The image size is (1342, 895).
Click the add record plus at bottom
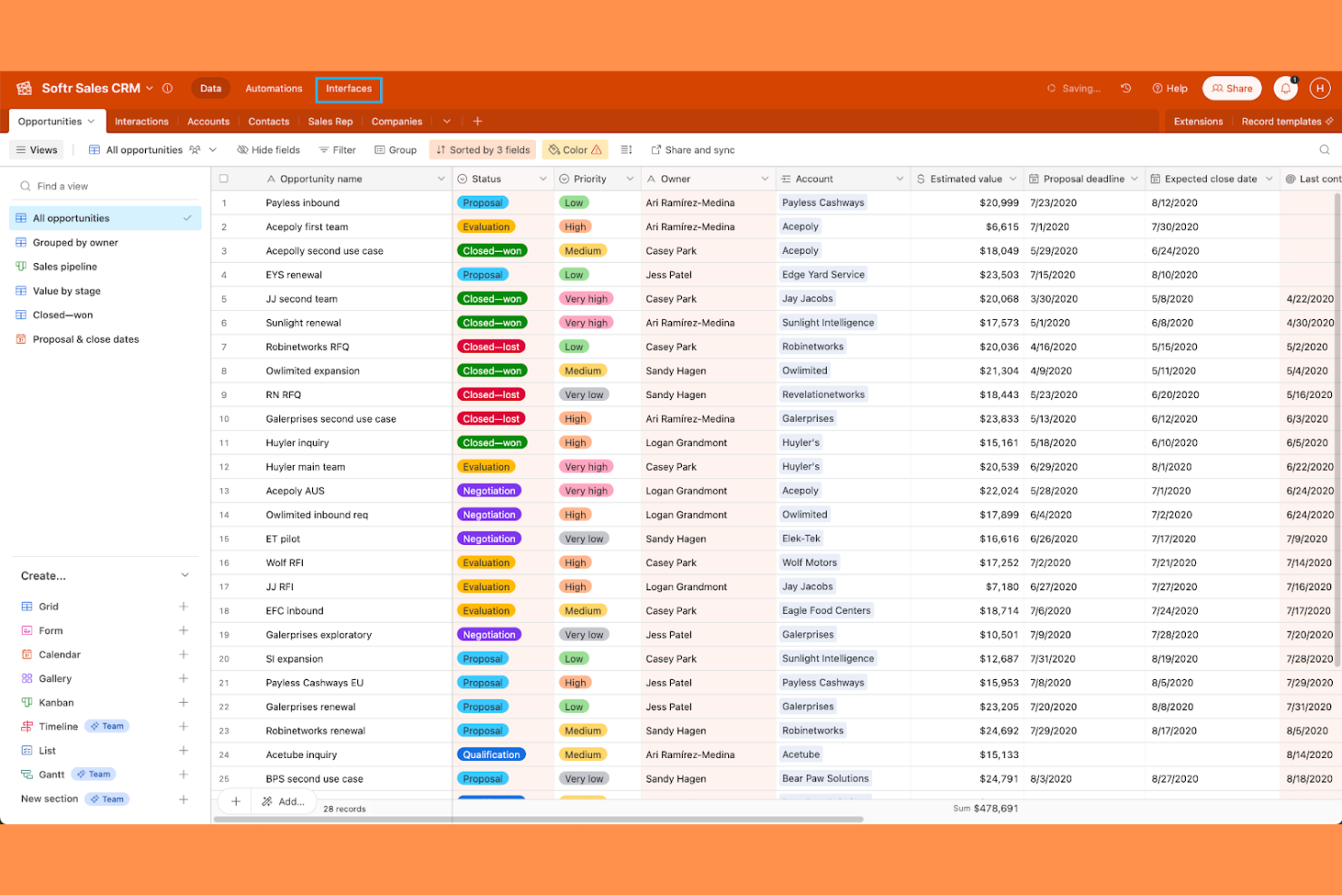click(x=236, y=802)
